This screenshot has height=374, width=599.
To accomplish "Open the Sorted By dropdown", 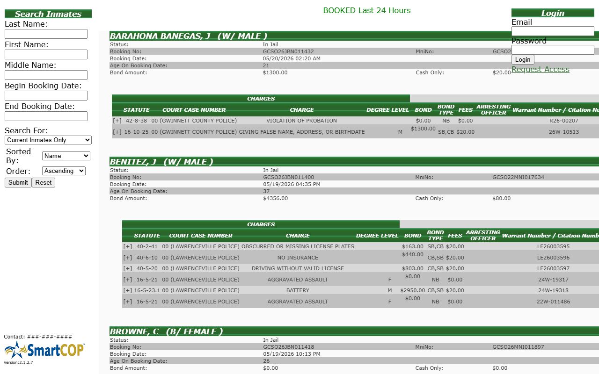I will [x=66, y=156].
